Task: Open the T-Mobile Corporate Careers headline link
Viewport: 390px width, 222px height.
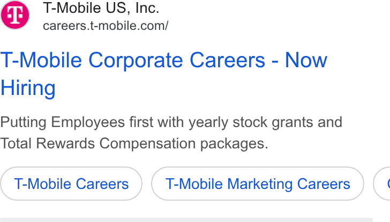Action: tap(164, 74)
